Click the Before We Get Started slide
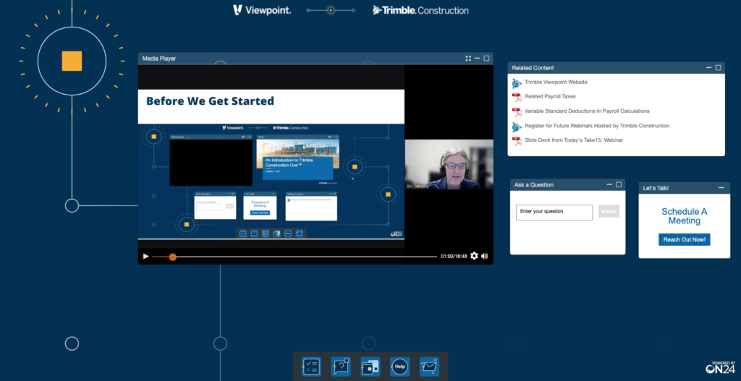 pyautogui.click(x=271, y=164)
